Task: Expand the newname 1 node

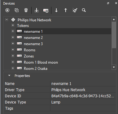Action: 13,31
